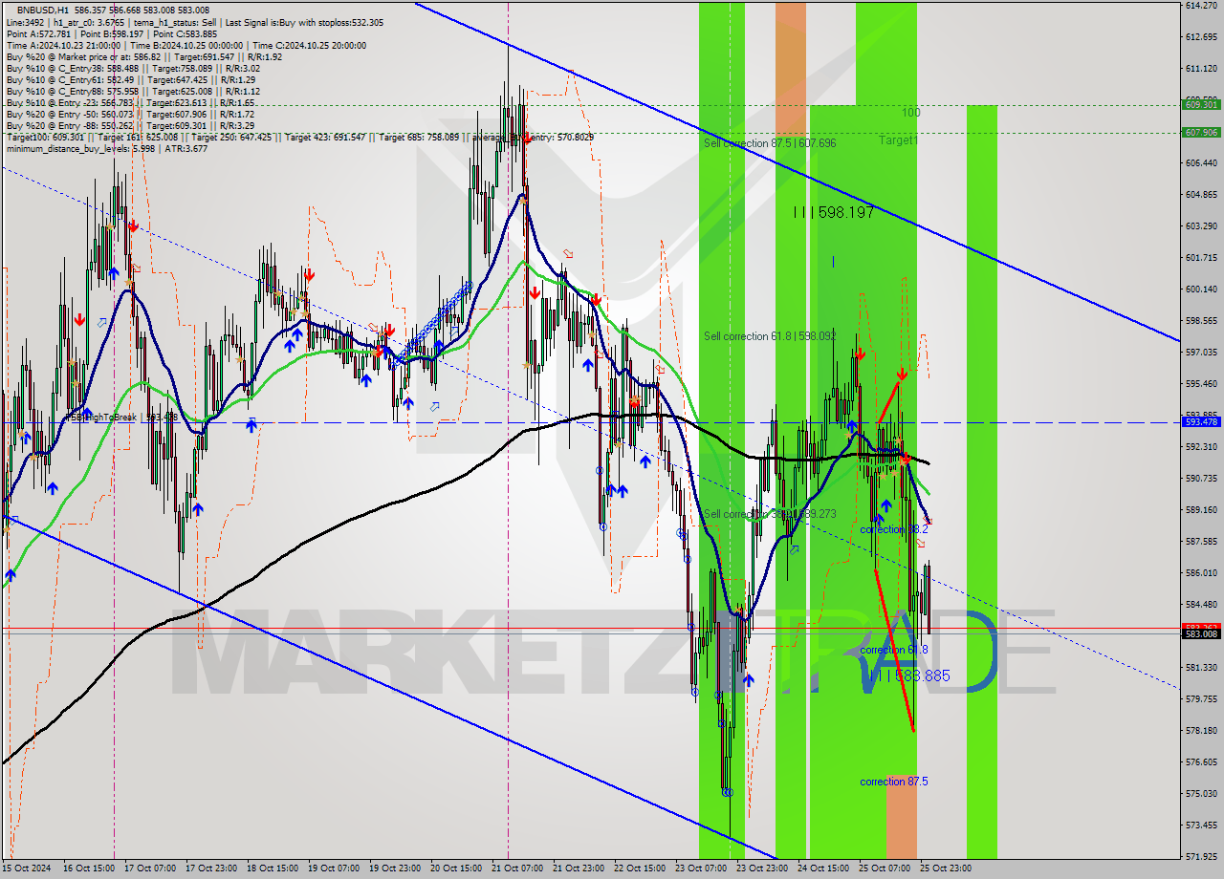Screen dimensions: 1224x879
Task: Select the 'Target100: 609.301' targets line
Action: (299, 137)
